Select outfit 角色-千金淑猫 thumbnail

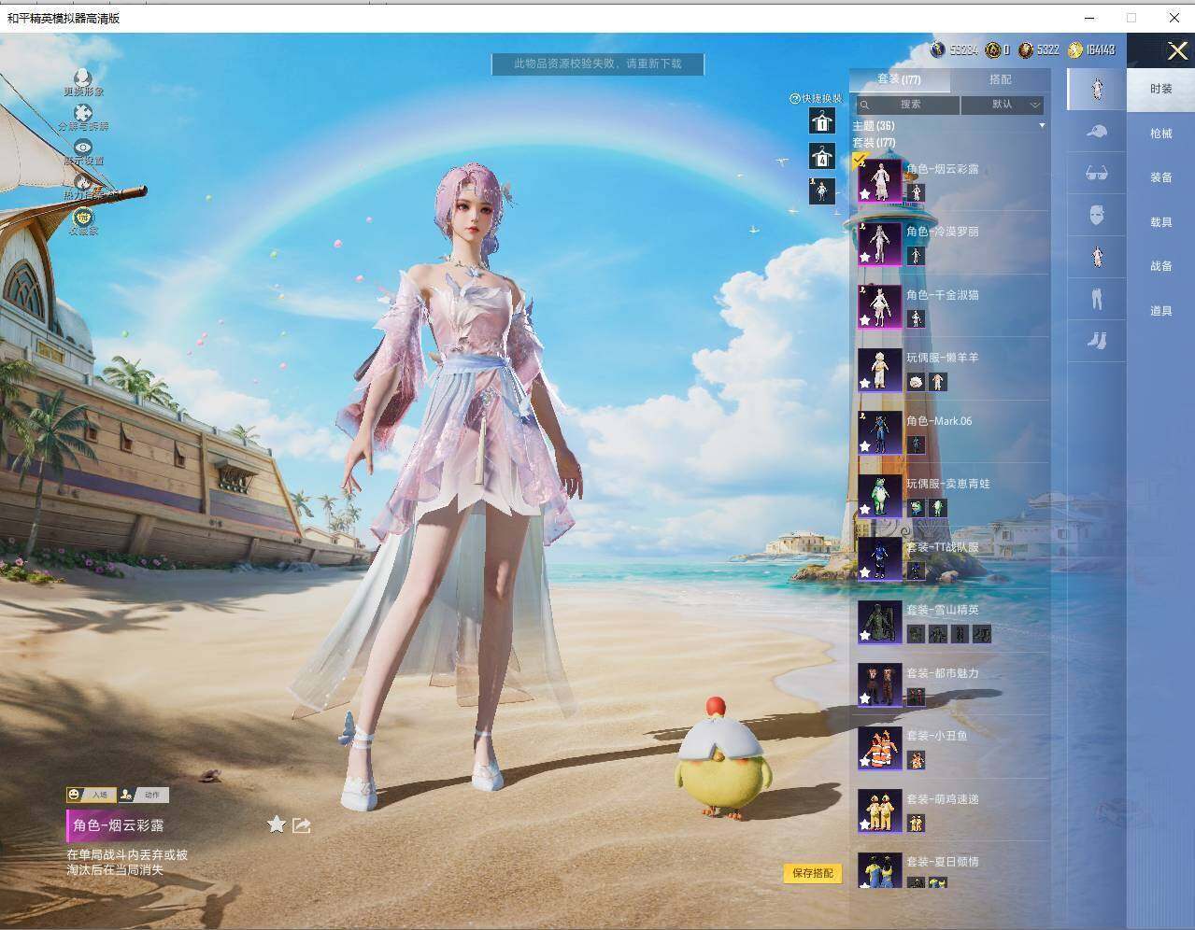[880, 306]
